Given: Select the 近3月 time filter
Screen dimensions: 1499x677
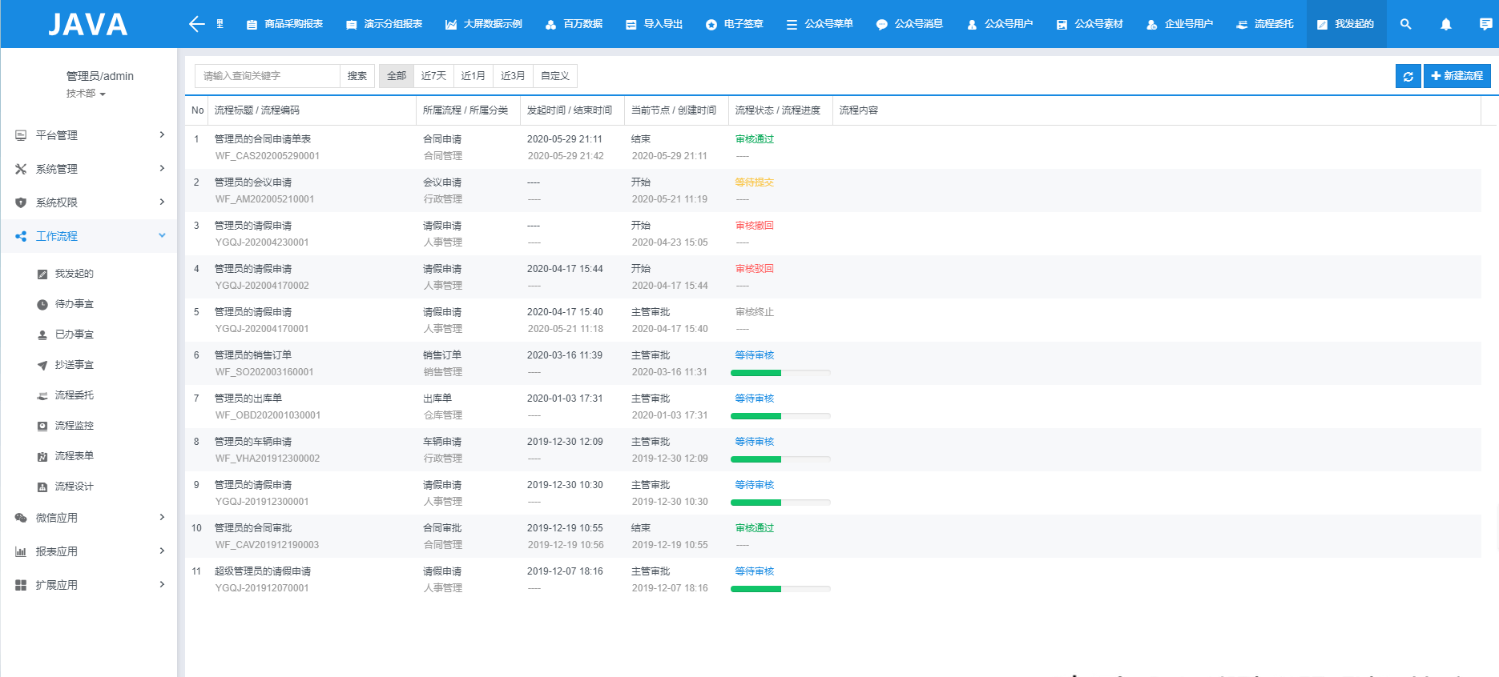Looking at the screenshot, I should (x=513, y=76).
